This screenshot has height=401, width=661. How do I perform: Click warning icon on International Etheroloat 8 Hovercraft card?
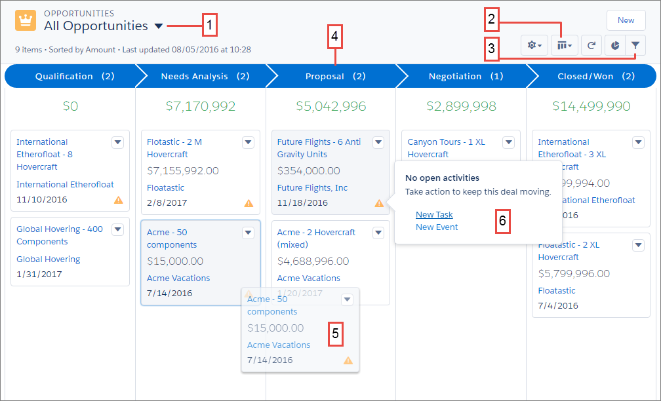[118, 200]
